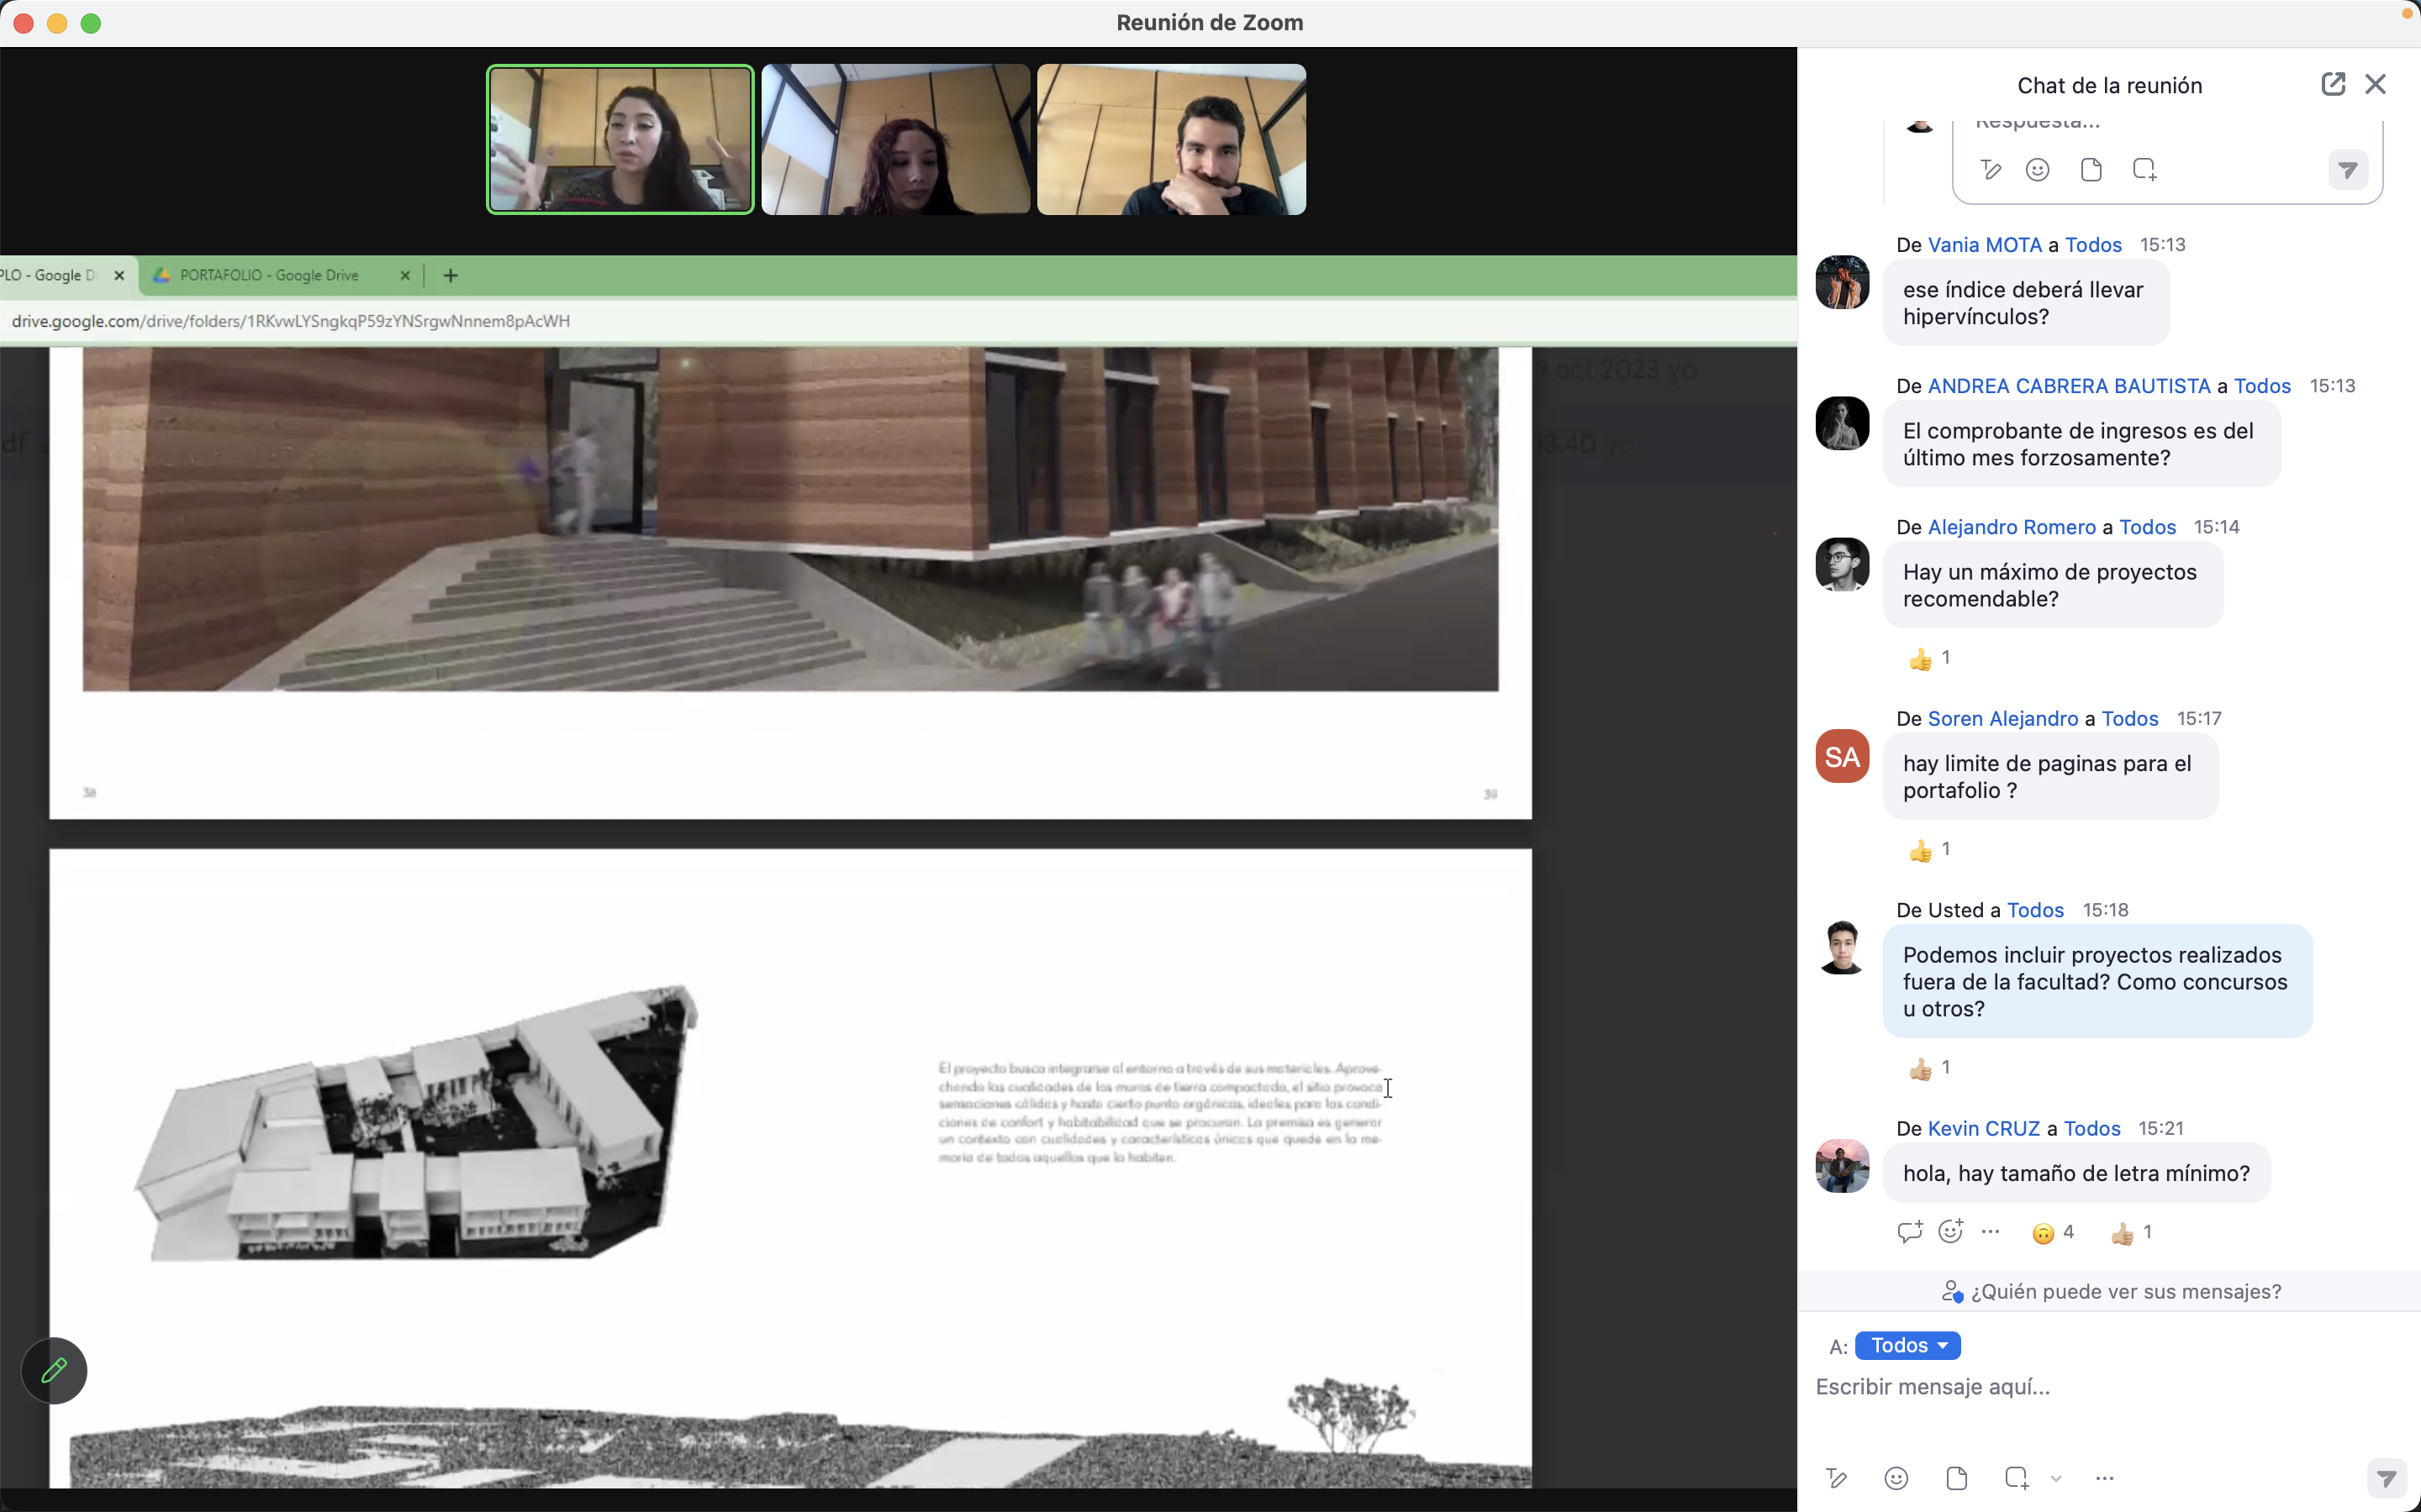
Task: Toggle thumbs up reaction on Soren Alejandro's message
Action: 1930,850
